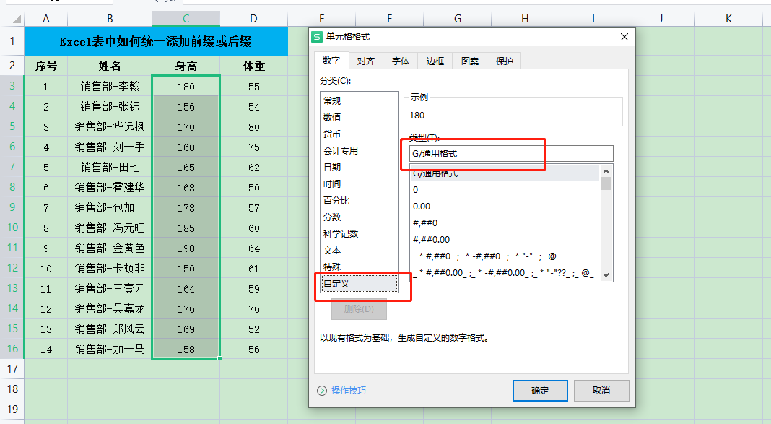Image resolution: width=771 pixels, height=424 pixels.
Task: Select column K header
Action: pyautogui.click(x=728, y=19)
